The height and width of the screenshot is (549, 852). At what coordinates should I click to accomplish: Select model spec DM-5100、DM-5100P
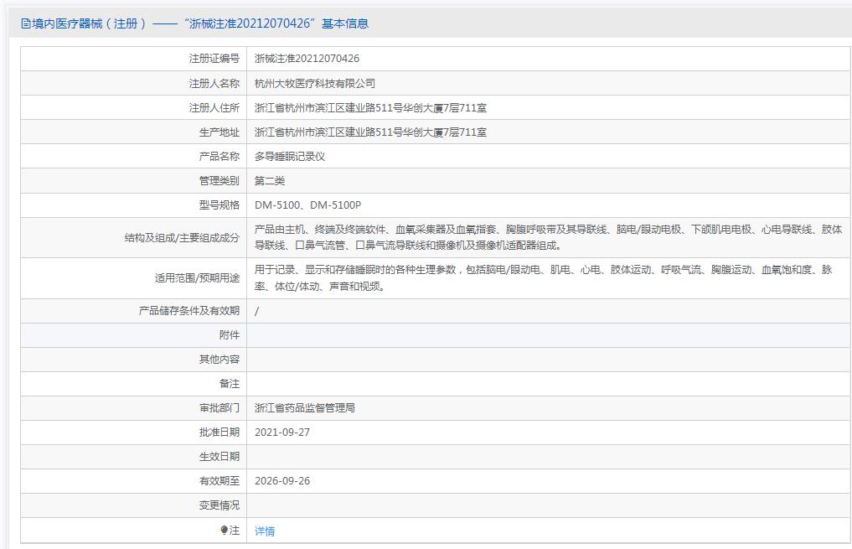pos(308,205)
